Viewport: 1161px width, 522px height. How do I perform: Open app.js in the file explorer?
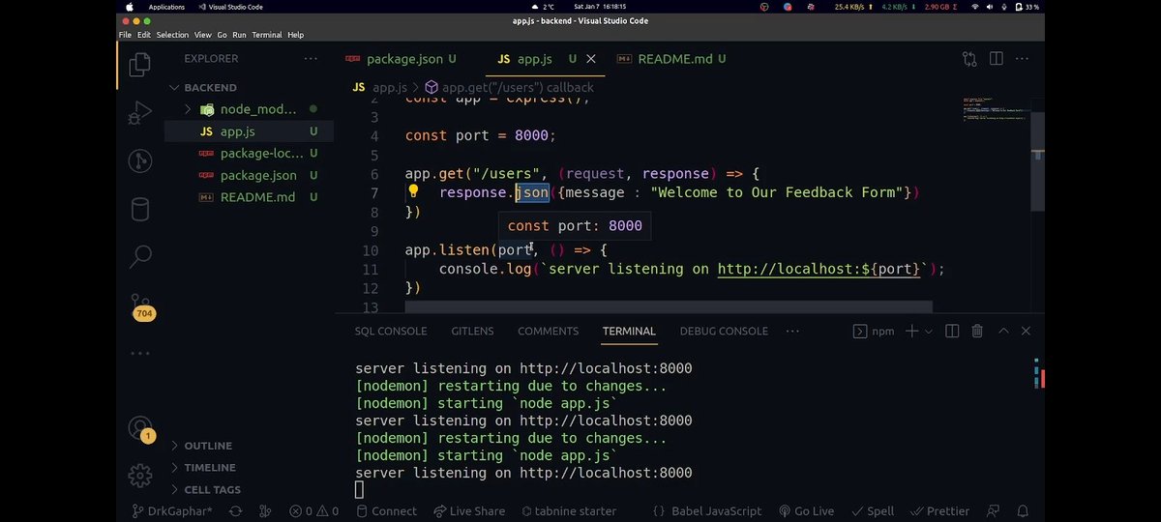pyautogui.click(x=249, y=131)
